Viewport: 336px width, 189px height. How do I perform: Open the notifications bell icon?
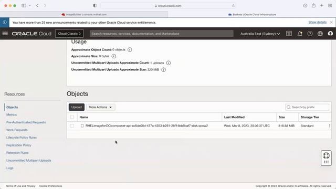(x=300, y=34)
